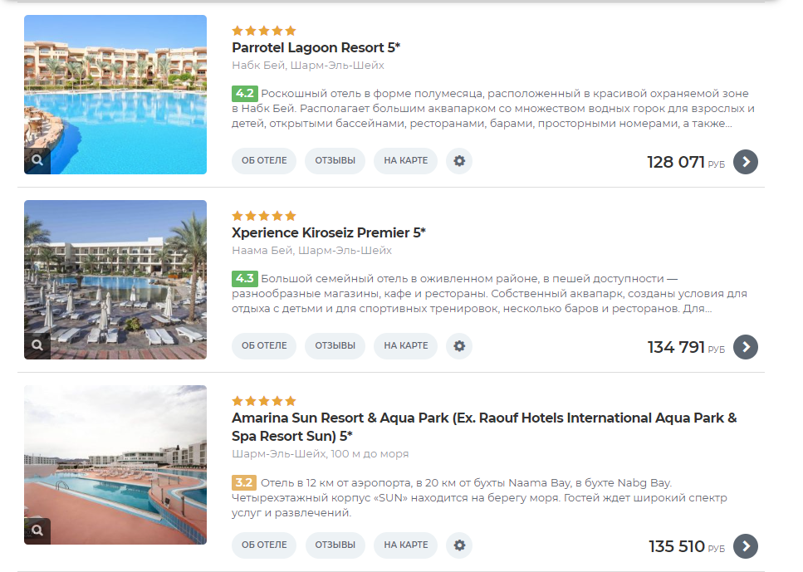Screen dimensions: 803x572
Task: Click the gear icon for Amarina Sun Resort
Action: pyautogui.click(x=459, y=545)
